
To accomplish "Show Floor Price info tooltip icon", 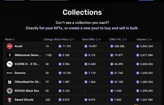I will pyautogui.click(x=71, y=39).
